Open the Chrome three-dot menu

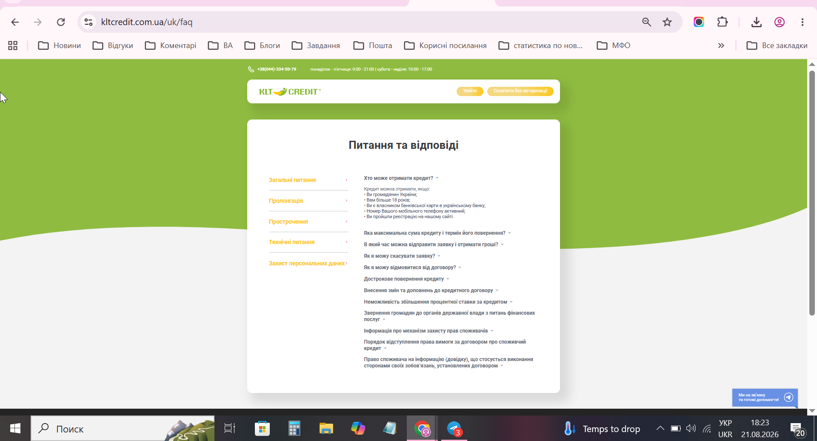(x=803, y=22)
